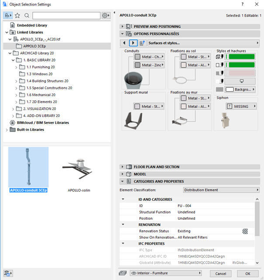Click library manager icon at bottom left
Screen dimensions: 264x280
[9, 273]
